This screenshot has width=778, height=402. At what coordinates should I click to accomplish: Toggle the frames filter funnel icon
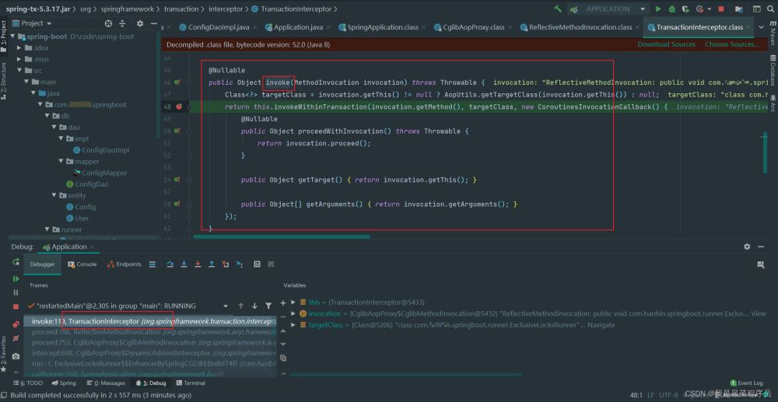(268, 306)
